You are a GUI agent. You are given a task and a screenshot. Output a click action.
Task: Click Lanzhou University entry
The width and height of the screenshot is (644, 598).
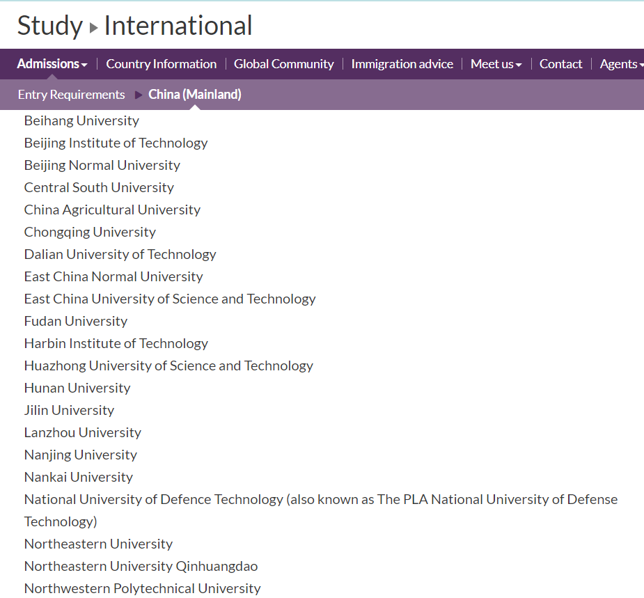(83, 432)
